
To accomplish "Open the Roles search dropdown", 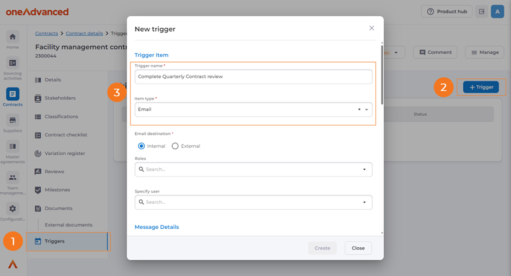I will pos(364,170).
